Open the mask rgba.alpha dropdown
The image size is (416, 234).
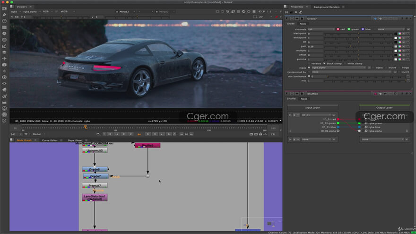[339, 68]
